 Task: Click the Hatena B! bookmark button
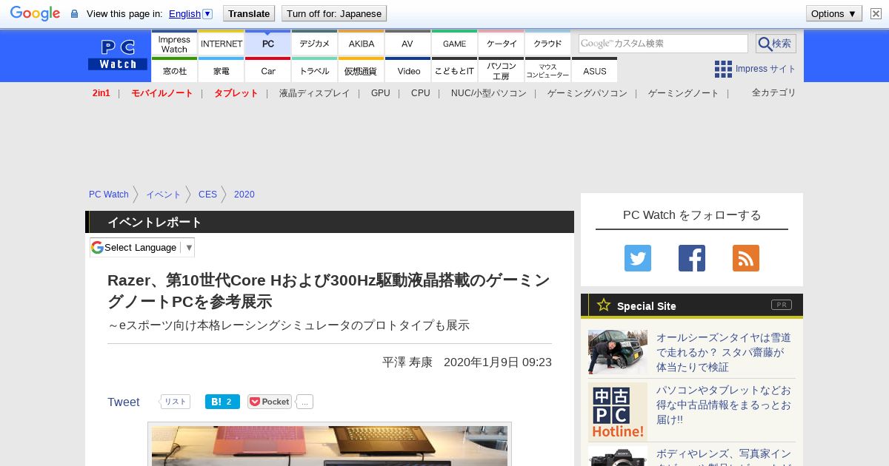222,402
